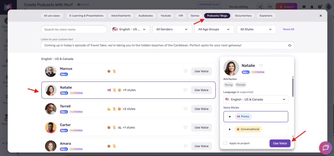Image resolution: width=334 pixels, height=156 pixels.
Task: Click Use Voice in the Natalie row
Action: (201, 90)
